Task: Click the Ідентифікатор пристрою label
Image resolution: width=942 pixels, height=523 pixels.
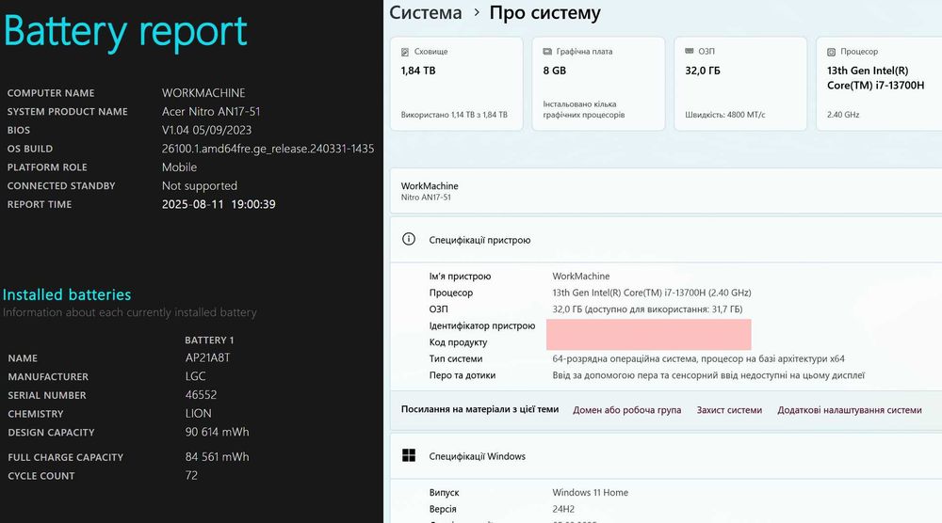Action: [x=481, y=325]
